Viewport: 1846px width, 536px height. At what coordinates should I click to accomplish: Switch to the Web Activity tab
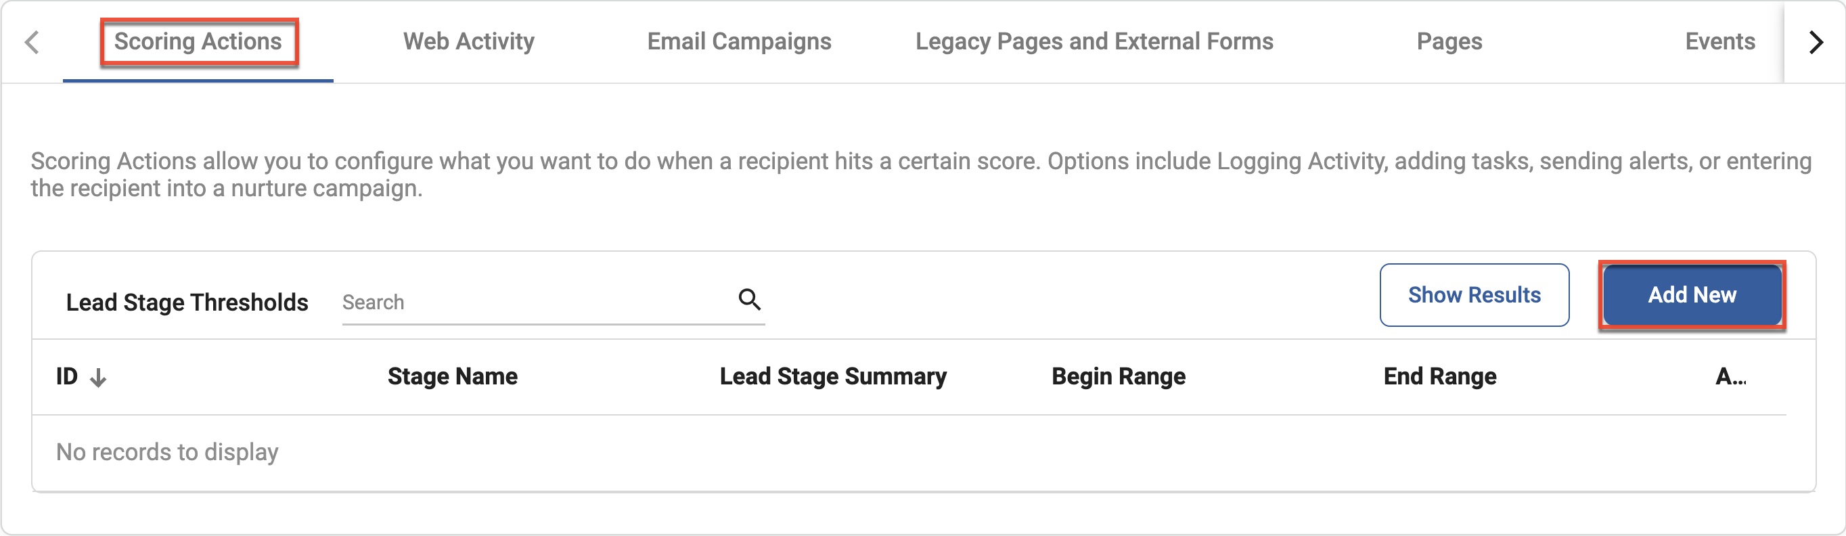469,41
